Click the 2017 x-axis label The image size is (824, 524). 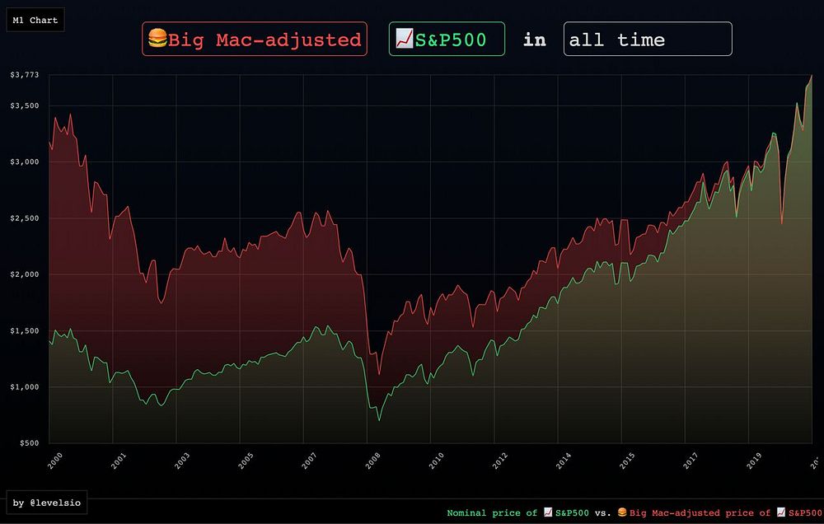tap(691, 461)
